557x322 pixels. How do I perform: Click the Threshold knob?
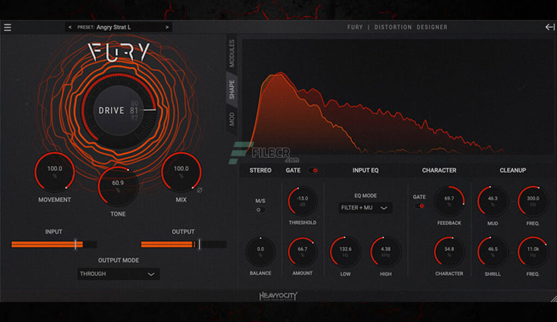pyautogui.click(x=302, y=202)
